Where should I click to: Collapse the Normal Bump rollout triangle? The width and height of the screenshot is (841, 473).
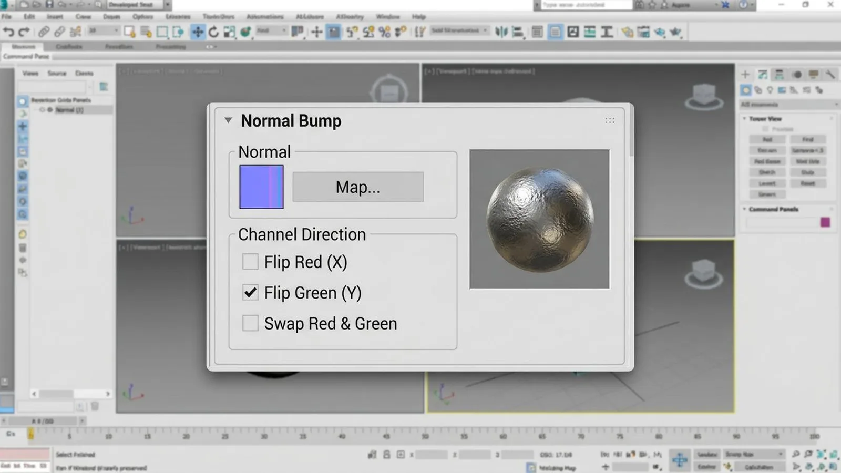[x=228, y=120]
